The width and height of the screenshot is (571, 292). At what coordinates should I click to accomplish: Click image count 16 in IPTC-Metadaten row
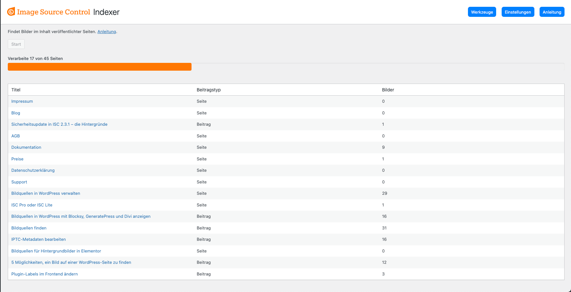click(x=384, y=239)
